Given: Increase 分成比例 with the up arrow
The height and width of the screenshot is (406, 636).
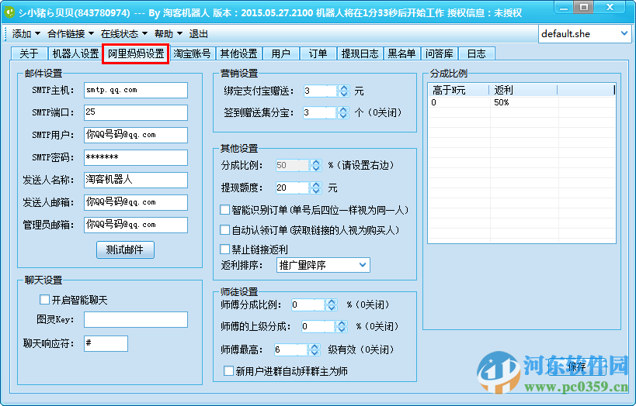Looking at the screenshot, I should (x=315, y=162).
